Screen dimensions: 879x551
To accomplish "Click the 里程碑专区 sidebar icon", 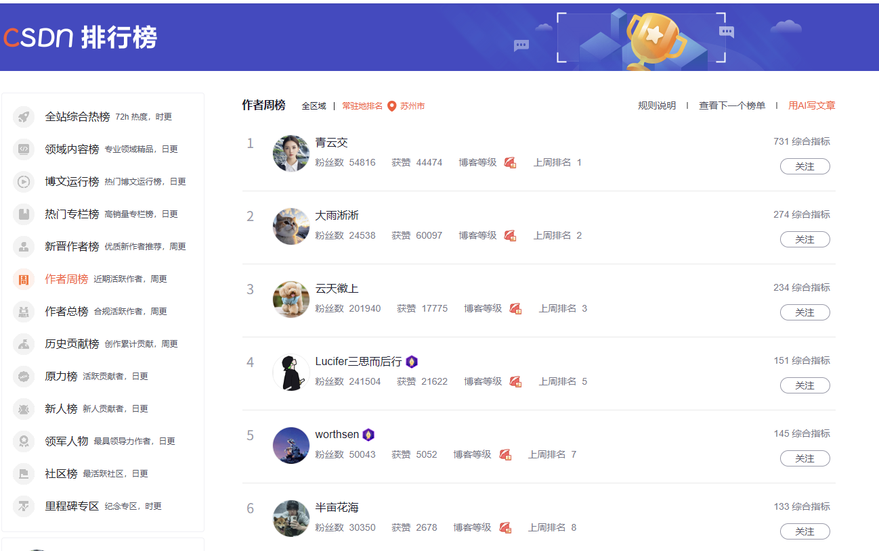I will click(x=24, y=506).
